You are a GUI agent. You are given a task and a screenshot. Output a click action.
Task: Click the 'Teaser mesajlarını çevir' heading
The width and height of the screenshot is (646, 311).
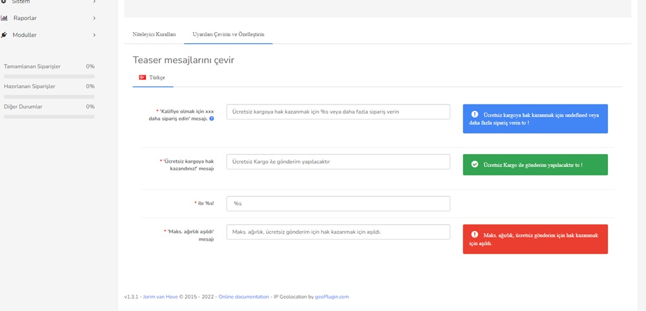183,60
